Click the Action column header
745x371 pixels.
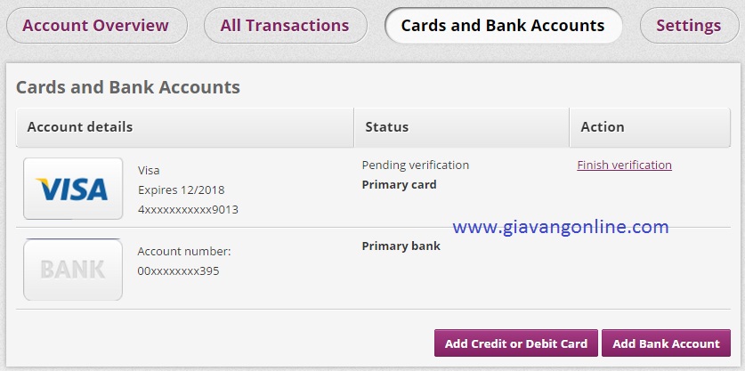(x=650, y=127)
